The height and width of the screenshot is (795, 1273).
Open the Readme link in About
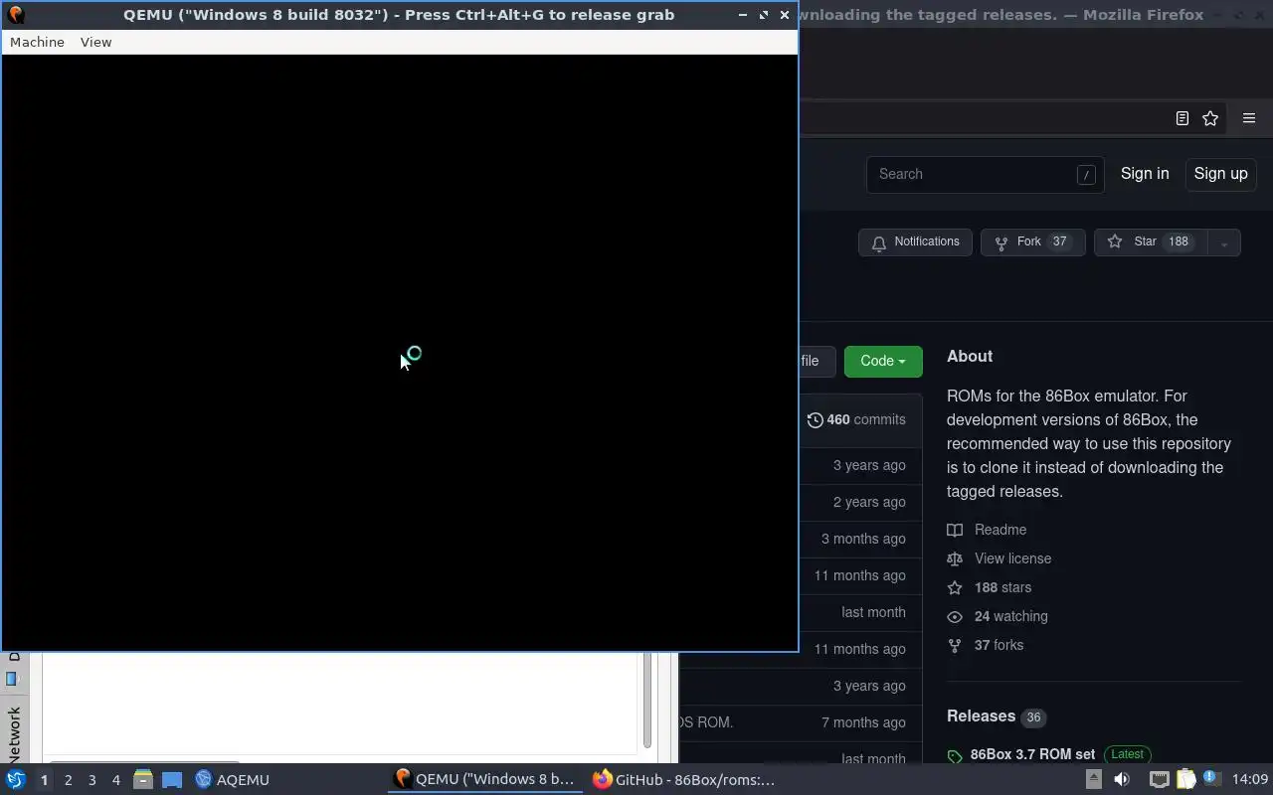(1000, 530)
